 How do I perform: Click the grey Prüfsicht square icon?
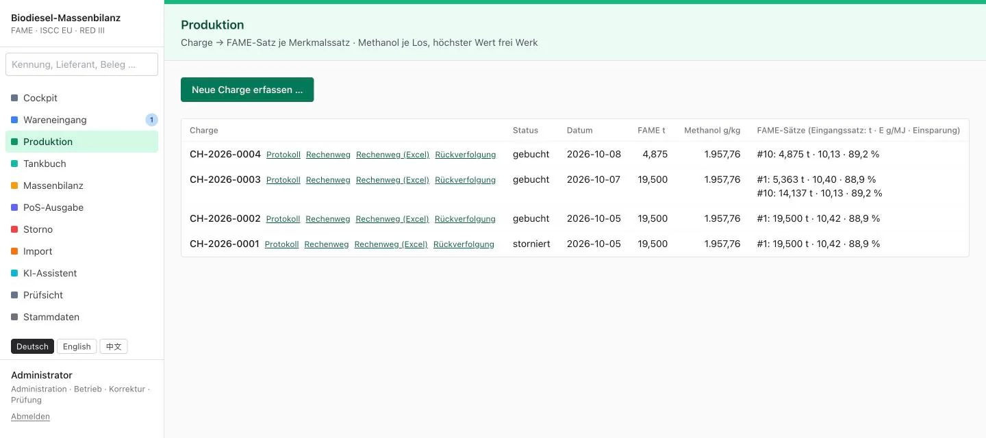click(x=14, y=295)
